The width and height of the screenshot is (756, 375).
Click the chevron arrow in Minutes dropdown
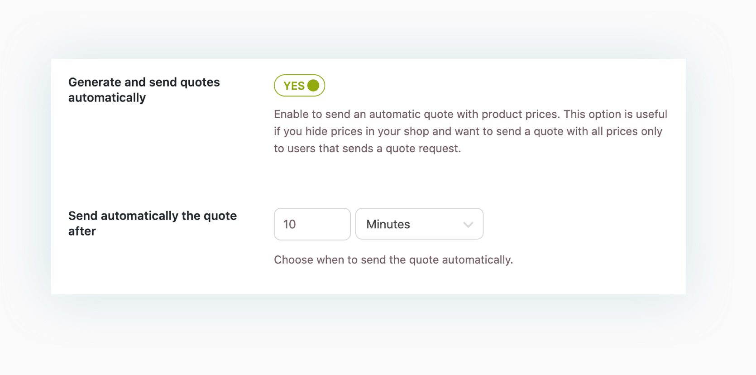[468, 225]
